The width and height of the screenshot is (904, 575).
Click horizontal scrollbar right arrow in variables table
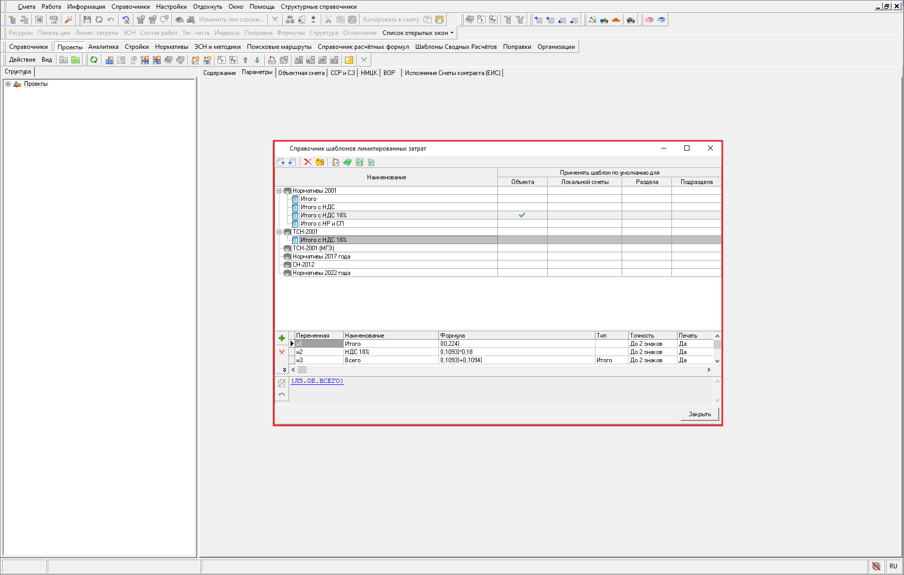click(x=709, y=369)
